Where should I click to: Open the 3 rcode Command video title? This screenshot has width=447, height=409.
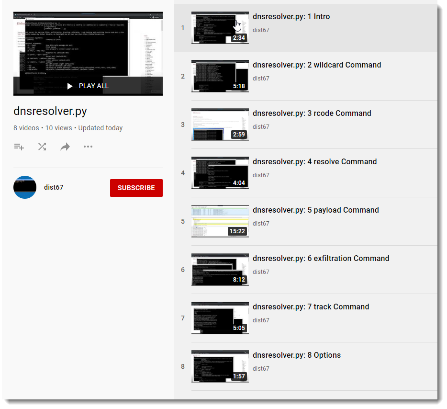(x=312, y=114)
